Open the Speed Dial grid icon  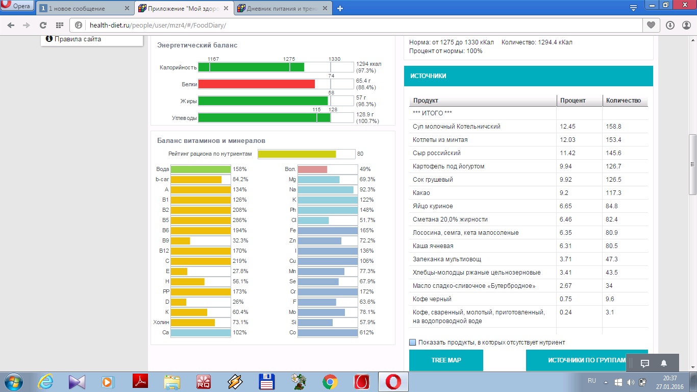coord(60,25)
